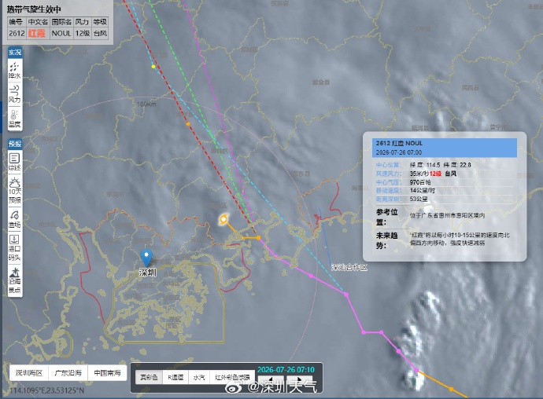Screen dimensions: 543x399
Task: Show the 渔场 fishing ground icon
Action: [x=14, y=219]
